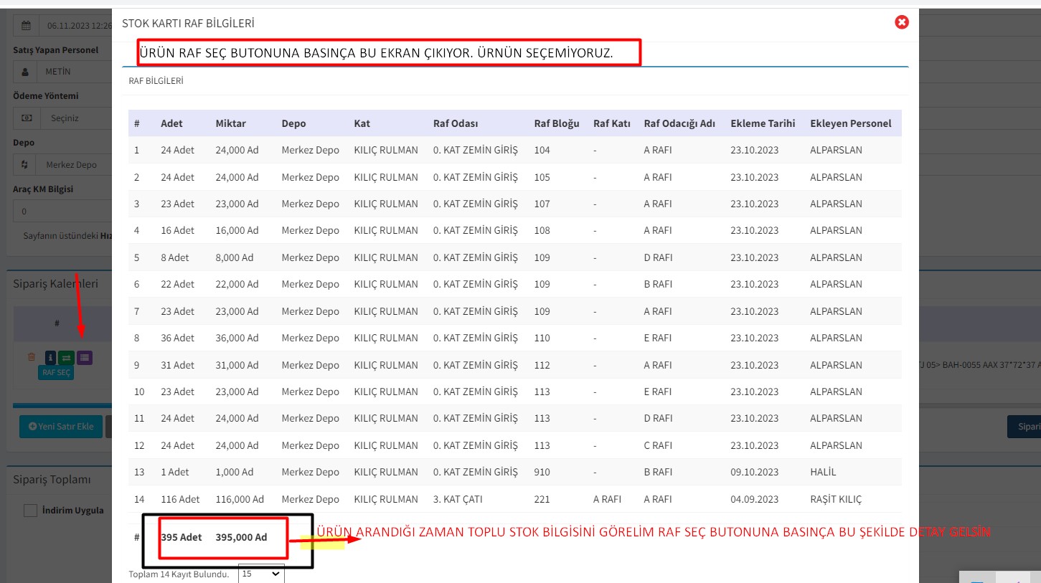Click the purple list shelf icon
This screenshot has height=583, width=1041.
pyautogui.click(x=85, y=357)
